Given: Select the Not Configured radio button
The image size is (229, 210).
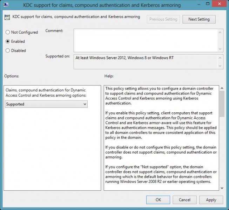Looking at the screenshot, I should 8,32.
